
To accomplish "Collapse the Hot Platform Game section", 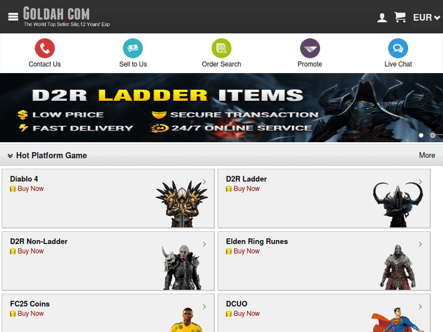I will click(x=10, y=156).
